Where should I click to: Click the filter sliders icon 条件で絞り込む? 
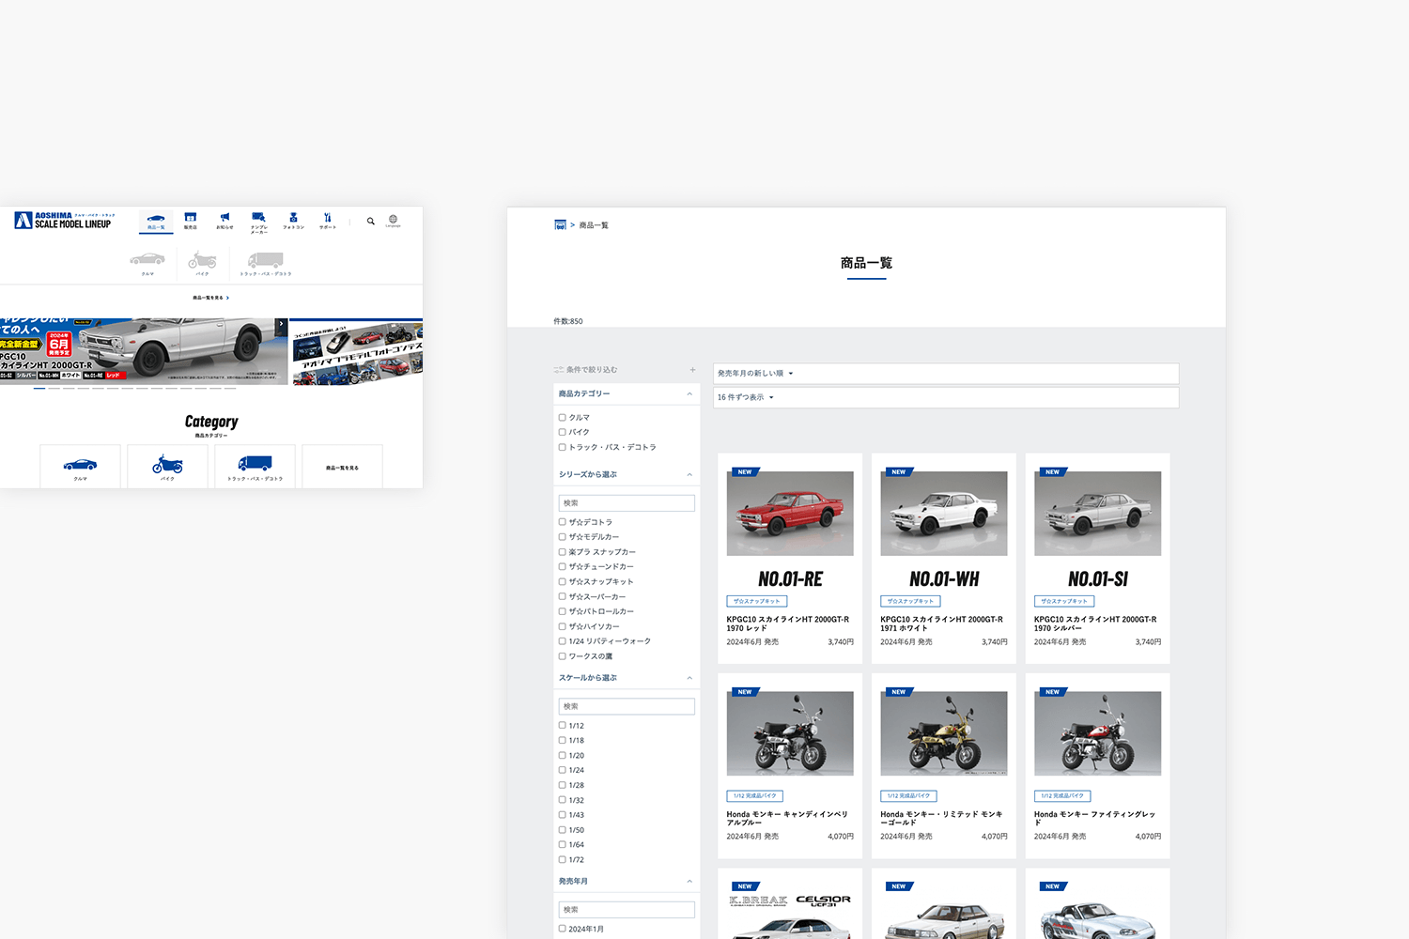pyautogui.click(x=558, y=370)
